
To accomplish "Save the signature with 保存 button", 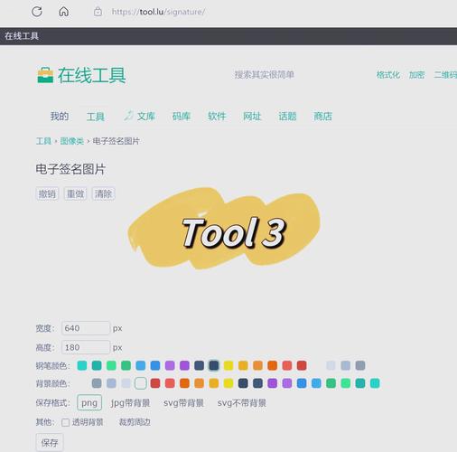I will pos(50,442).
